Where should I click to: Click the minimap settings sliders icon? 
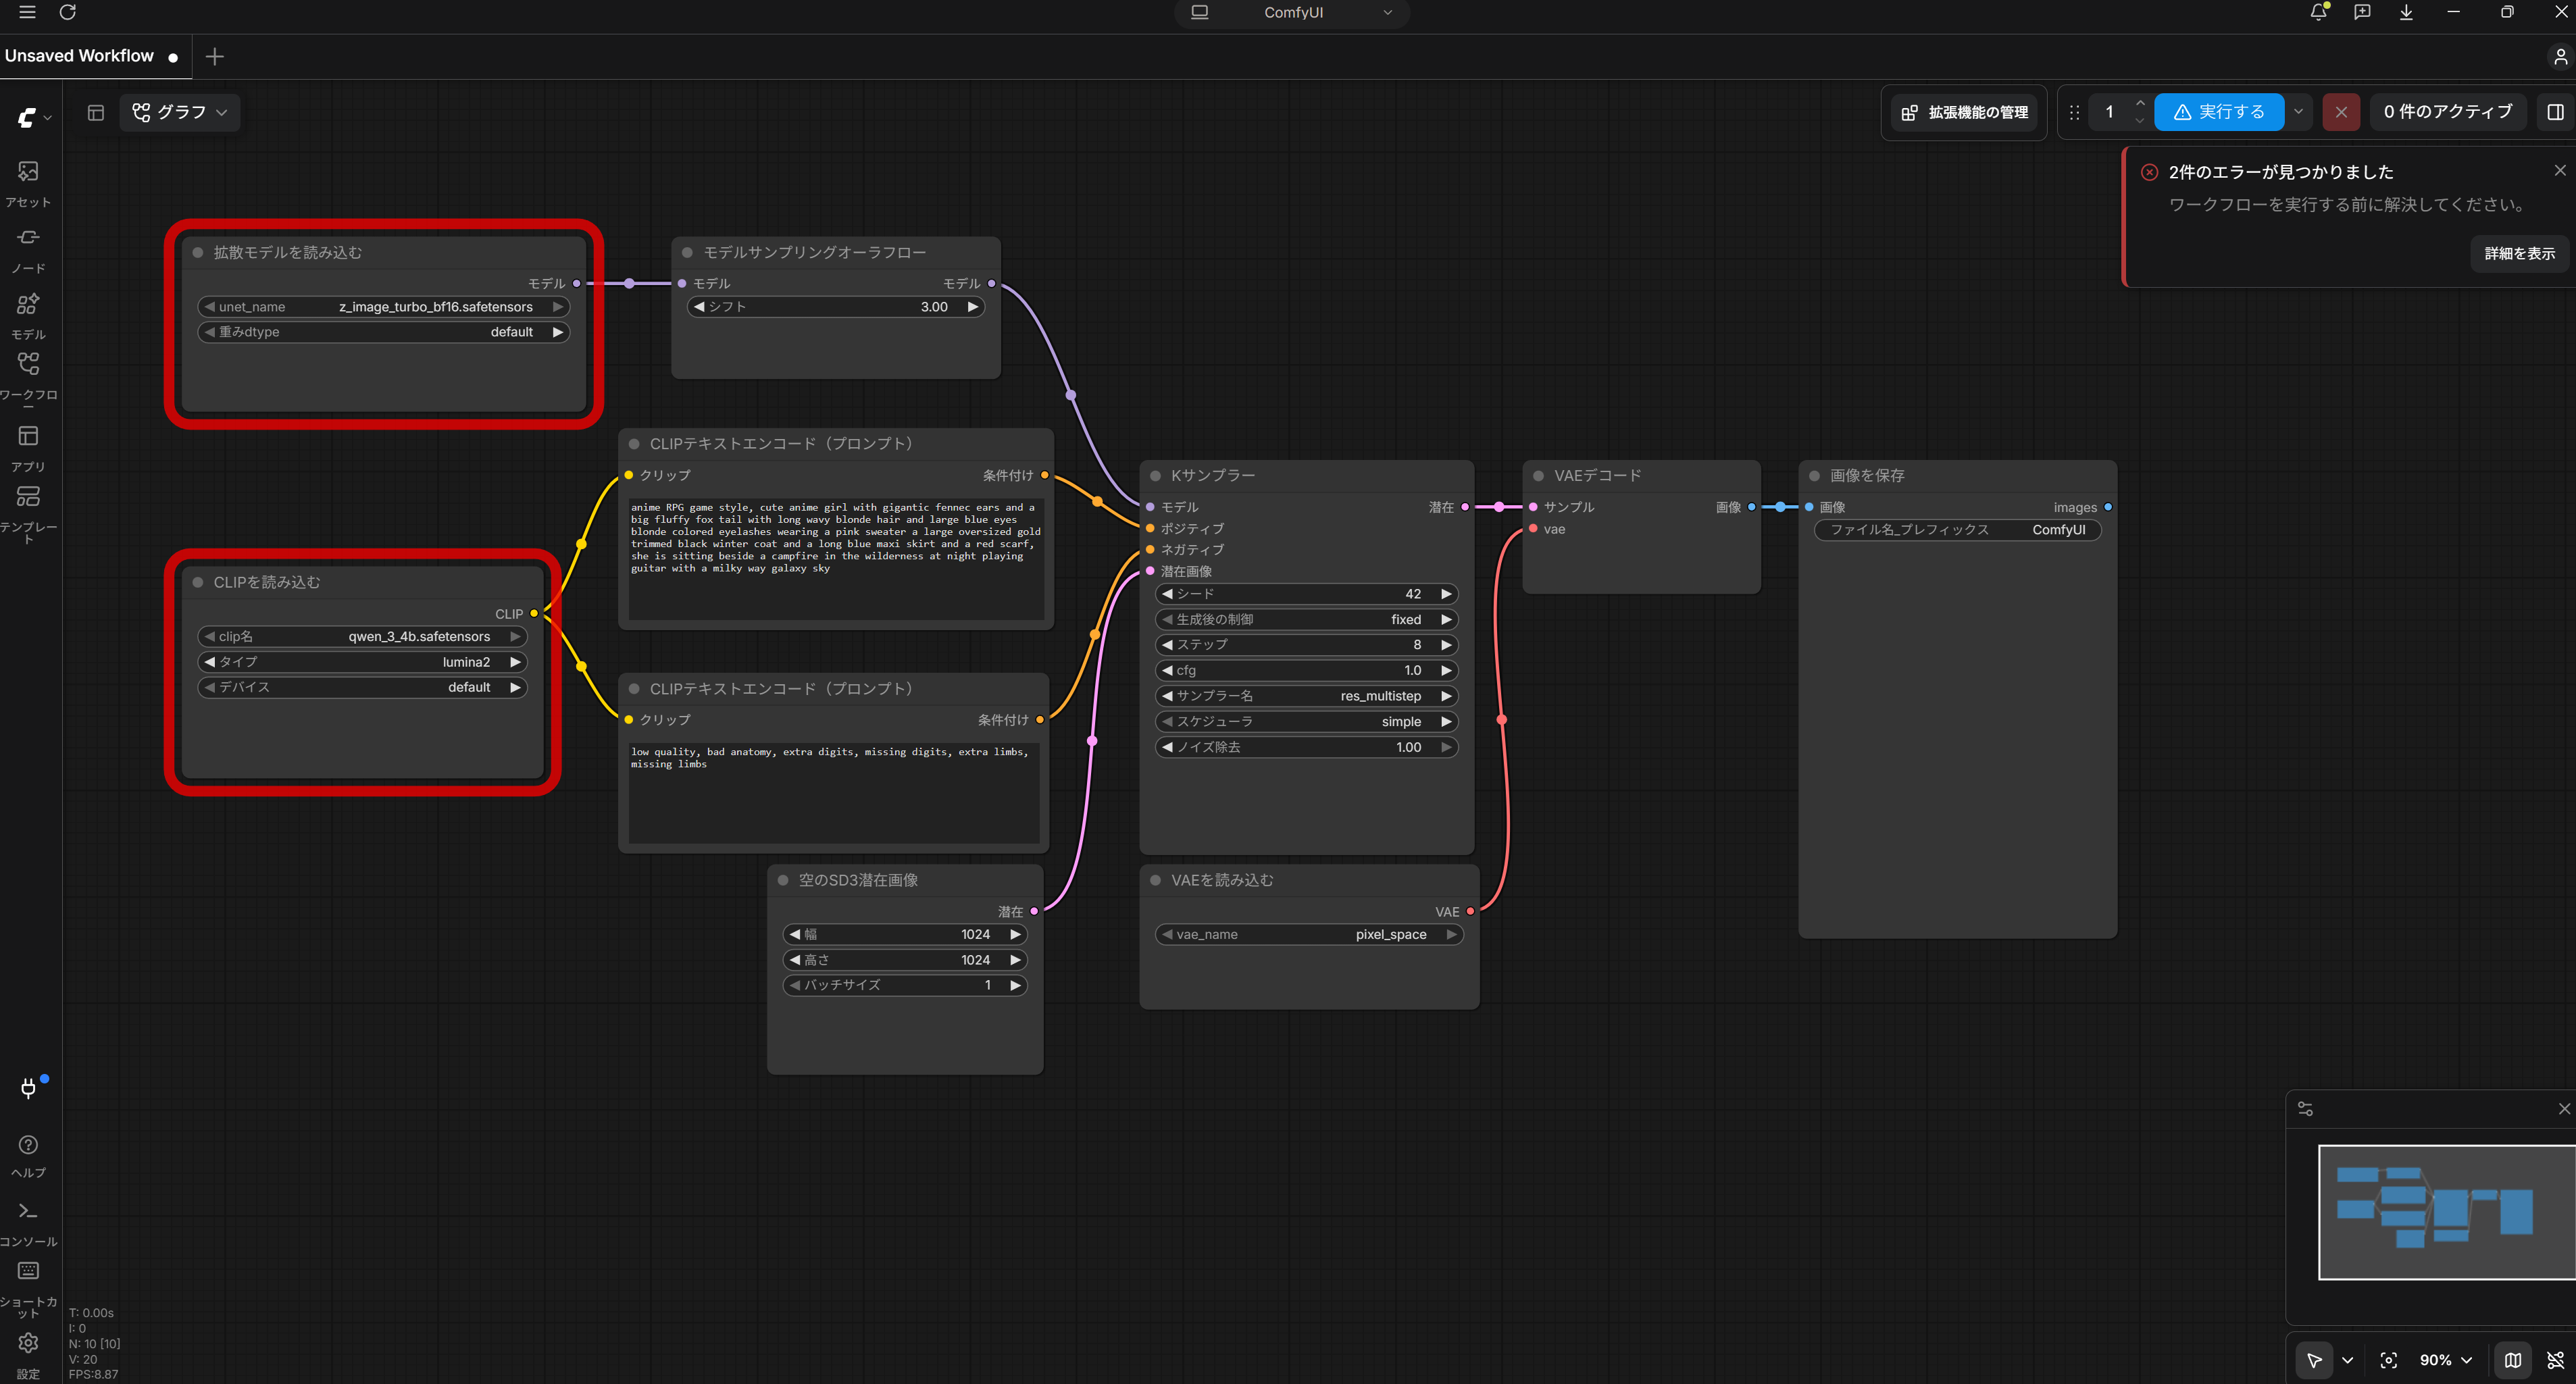(2305, 1109)
